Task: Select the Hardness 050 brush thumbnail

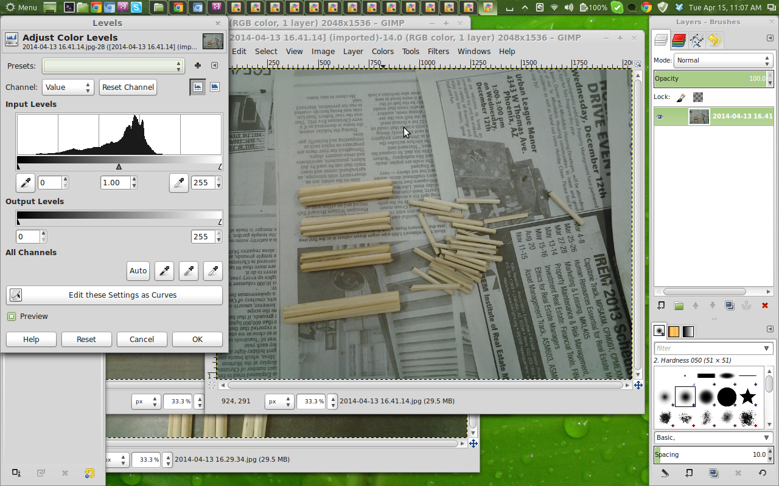Action: click(684, 398)
